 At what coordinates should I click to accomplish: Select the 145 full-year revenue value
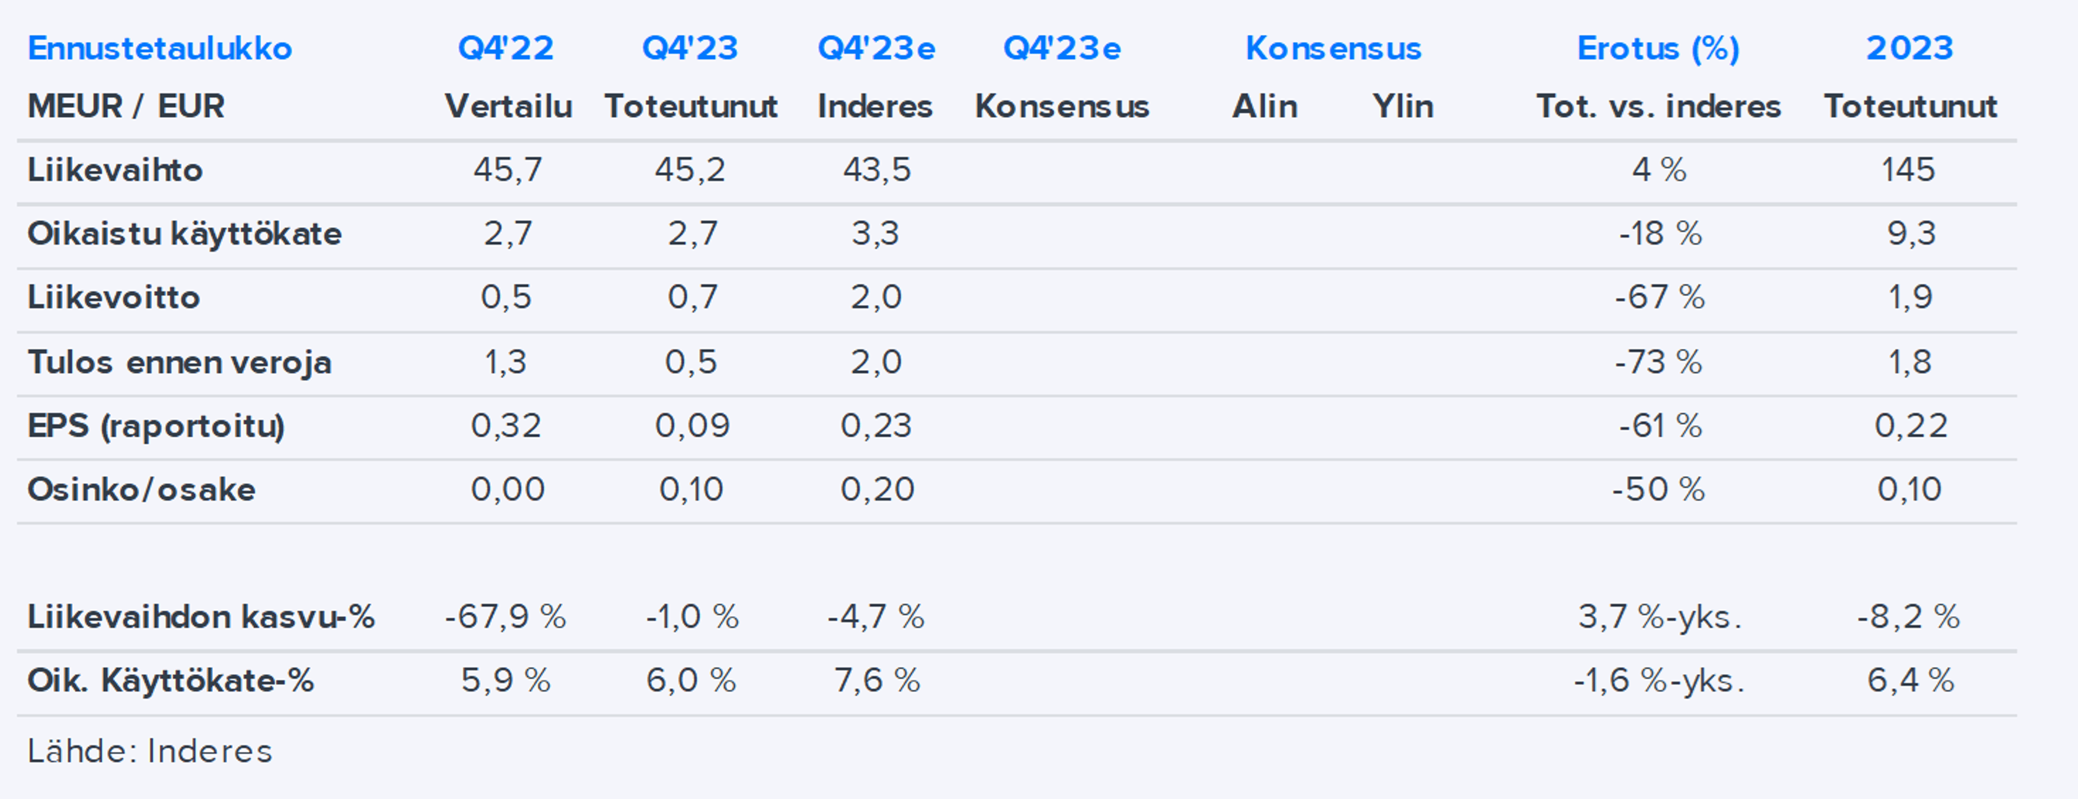coord(1908,170)
